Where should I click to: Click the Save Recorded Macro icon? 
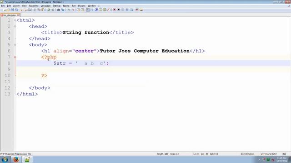(x=131, y=10)
